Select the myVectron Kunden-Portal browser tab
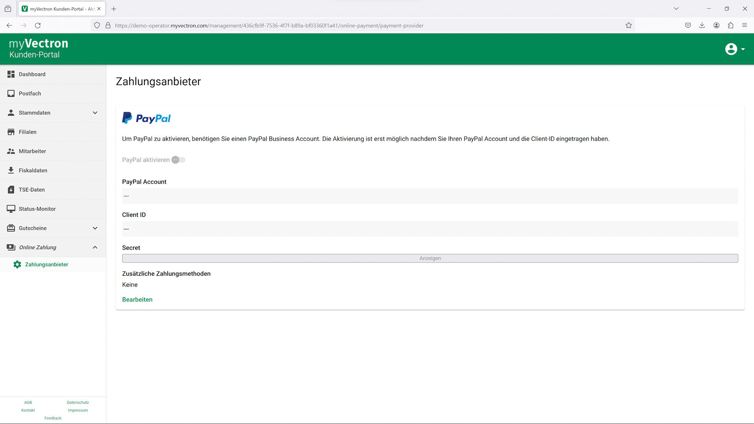The image size is (754, 424). (x=59, y=9)
